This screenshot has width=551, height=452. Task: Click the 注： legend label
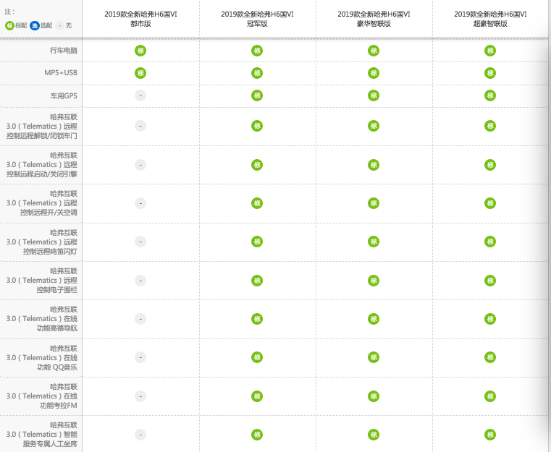coord(9,12)
